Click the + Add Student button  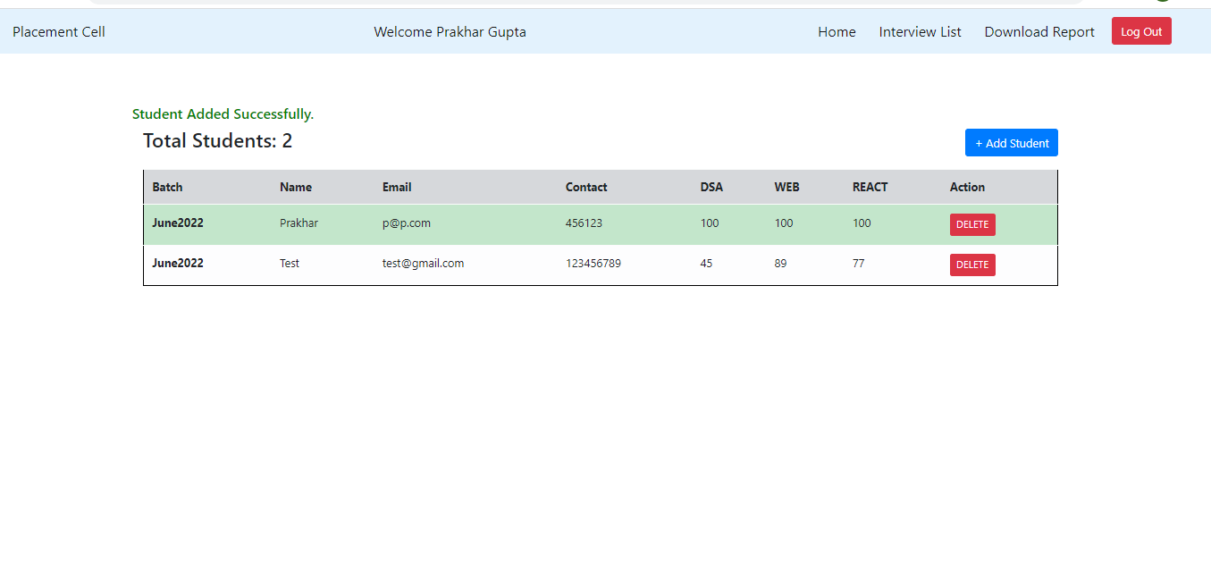pyautogui.click(x=1011, y=142)
